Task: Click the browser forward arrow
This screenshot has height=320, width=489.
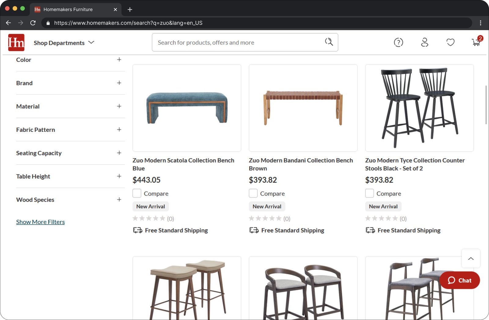Action: (x=20, y=23)
